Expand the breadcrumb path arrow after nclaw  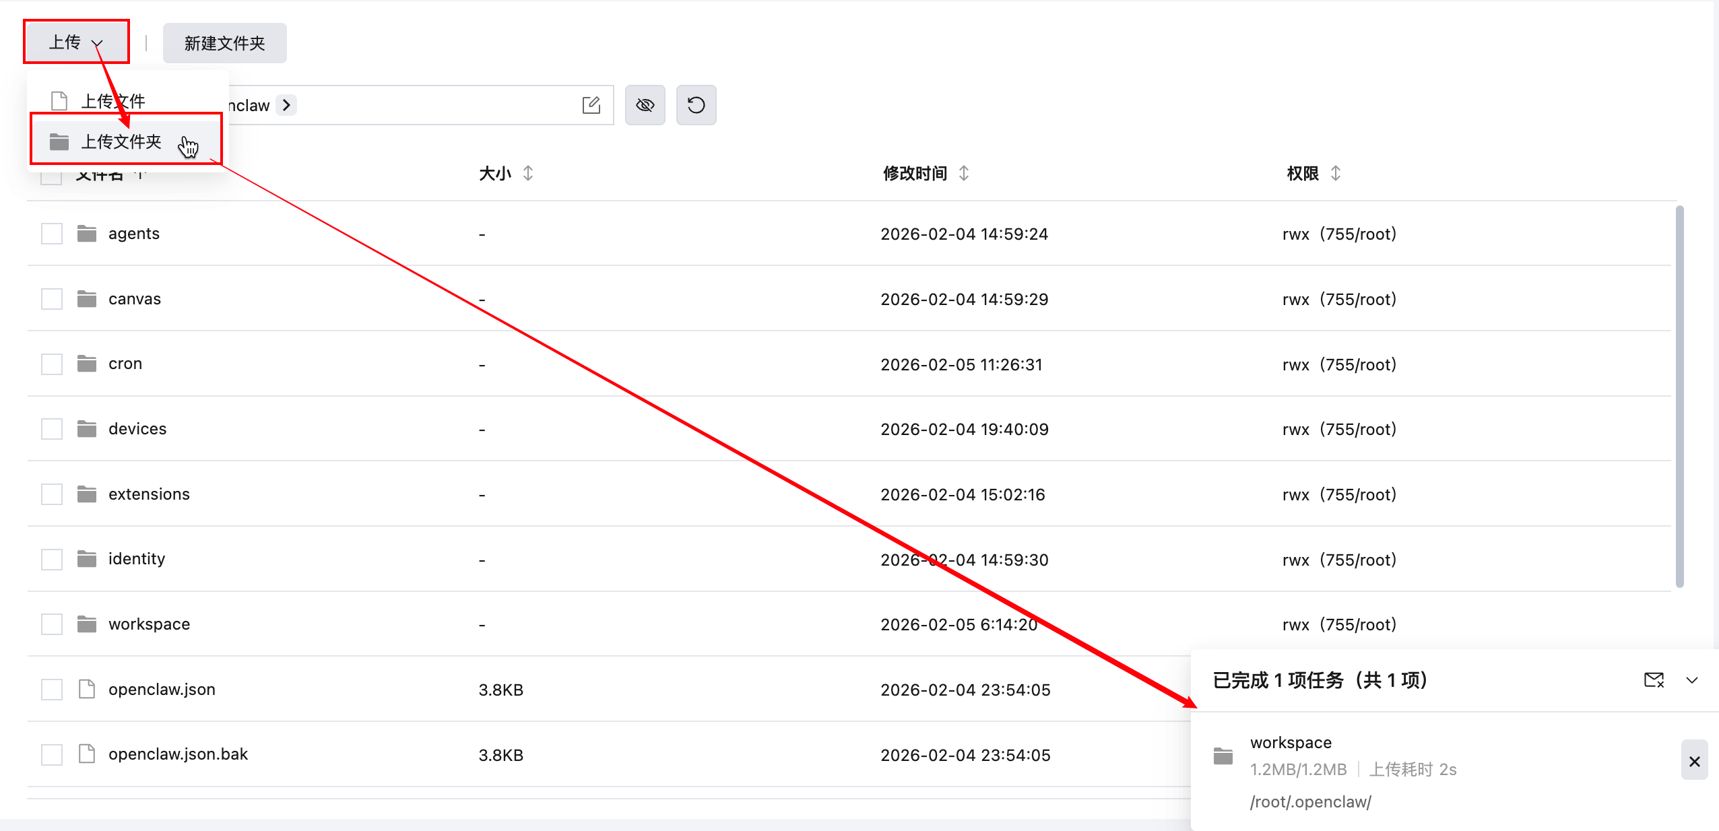[286, 105]
